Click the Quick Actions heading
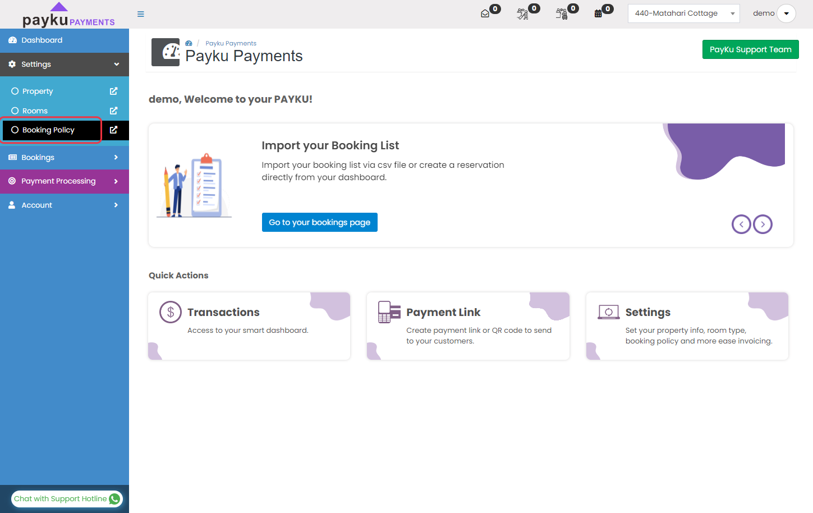The height and width of the screenshot is (513, 813). tap(178, 276)
